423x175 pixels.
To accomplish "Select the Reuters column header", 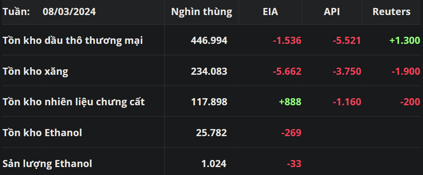I will 391,12.
